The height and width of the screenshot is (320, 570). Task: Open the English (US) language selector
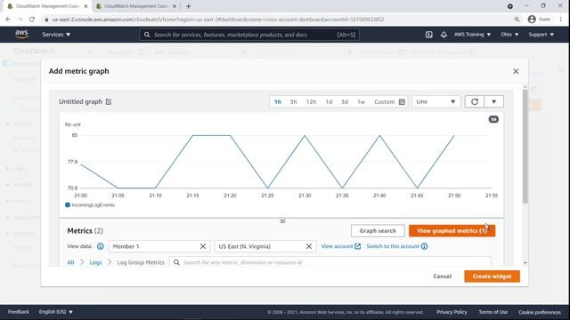(55, 312)
